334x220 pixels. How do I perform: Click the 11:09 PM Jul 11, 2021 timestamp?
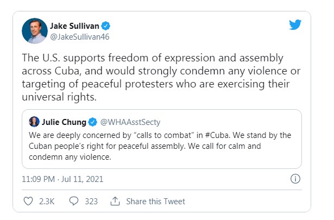point(62,179)
